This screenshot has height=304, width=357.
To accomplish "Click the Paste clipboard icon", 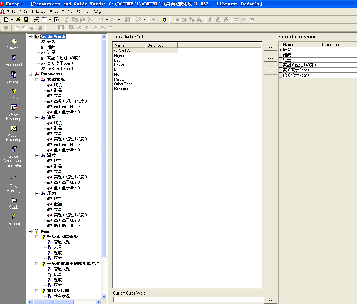I will (83, 20).
